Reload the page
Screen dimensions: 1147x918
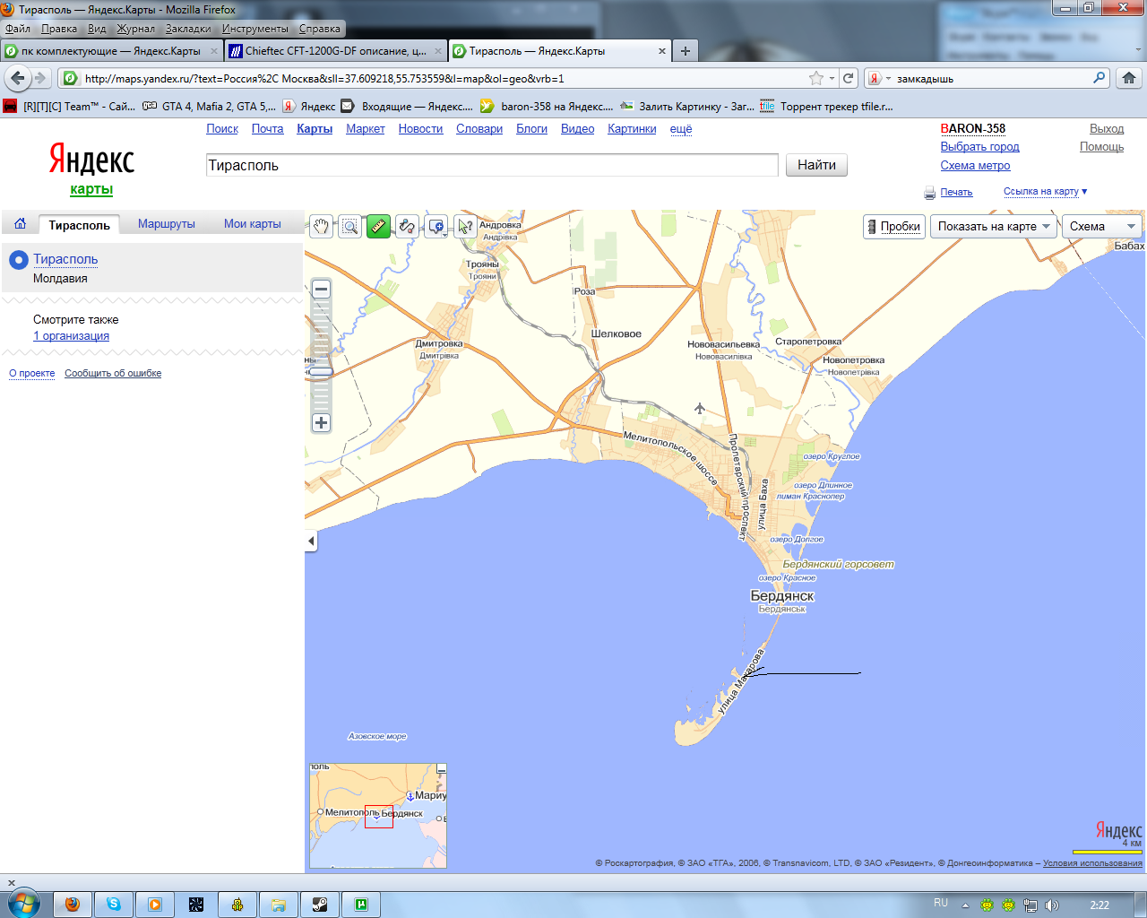[x=848, y=78]
